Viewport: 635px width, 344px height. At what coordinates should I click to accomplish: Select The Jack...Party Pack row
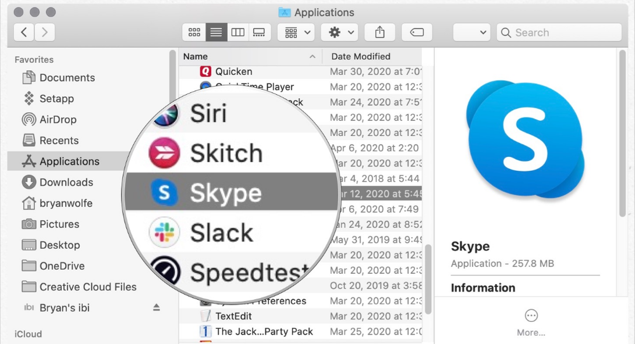[x=300, y=331]
